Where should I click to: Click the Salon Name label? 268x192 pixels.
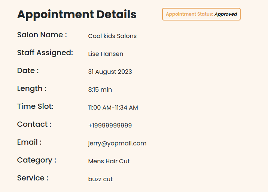42,35
